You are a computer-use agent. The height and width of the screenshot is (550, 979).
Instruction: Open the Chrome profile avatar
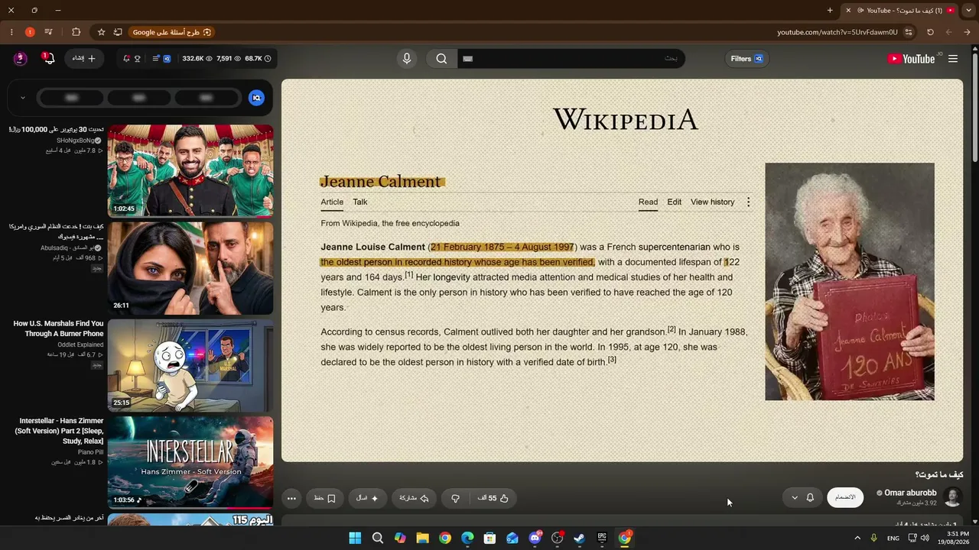[x=30, y=32]
